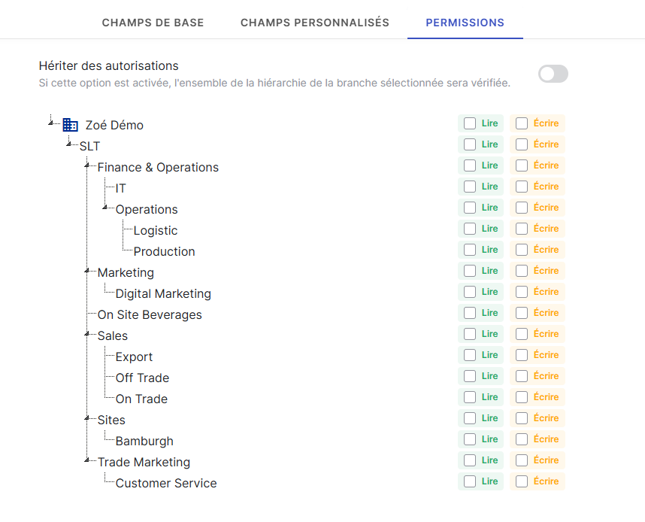The height and width of the screenshot is (522, 645).
Task: Click the Zoé Démo company building icon
Action: coord(70,125)
